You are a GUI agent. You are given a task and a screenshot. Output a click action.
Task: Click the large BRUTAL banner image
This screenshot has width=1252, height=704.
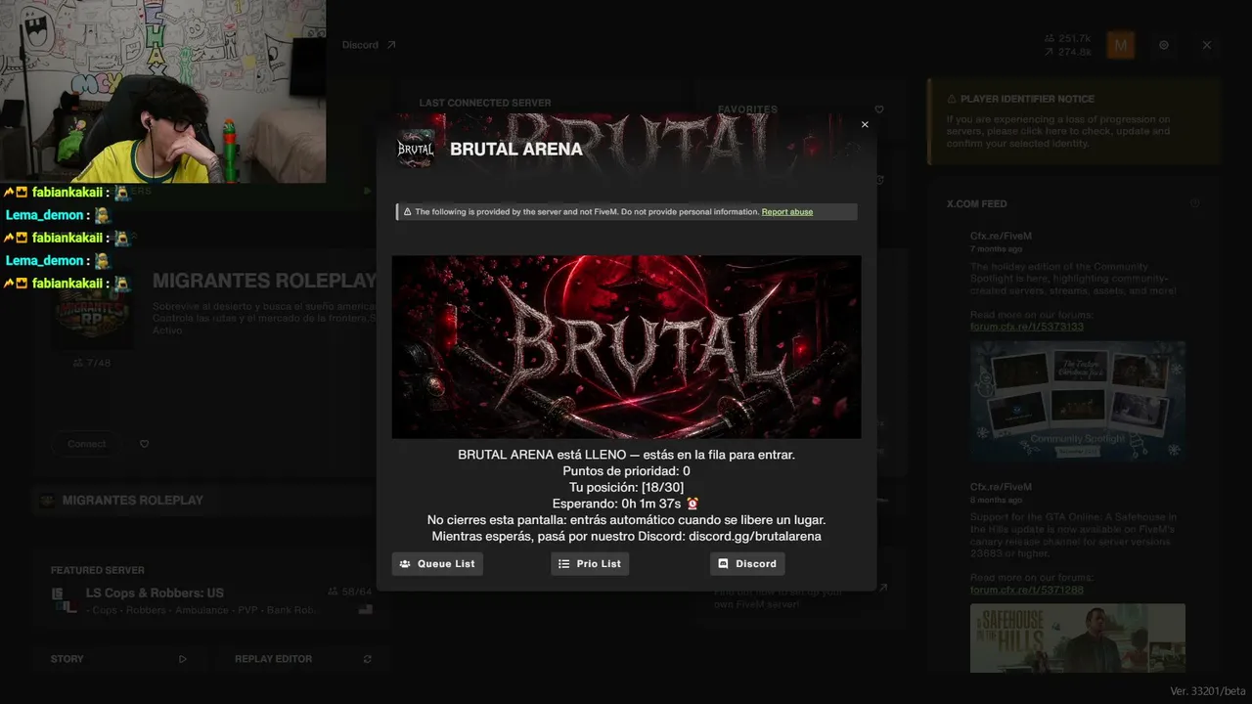point(627,347)
